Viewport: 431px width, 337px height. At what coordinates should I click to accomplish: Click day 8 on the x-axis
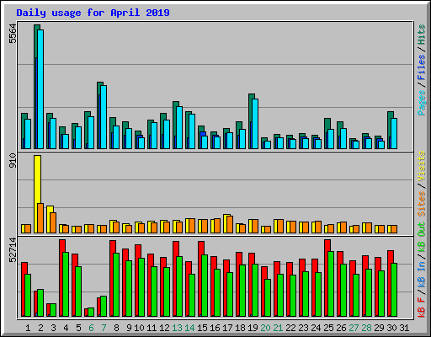116,328
